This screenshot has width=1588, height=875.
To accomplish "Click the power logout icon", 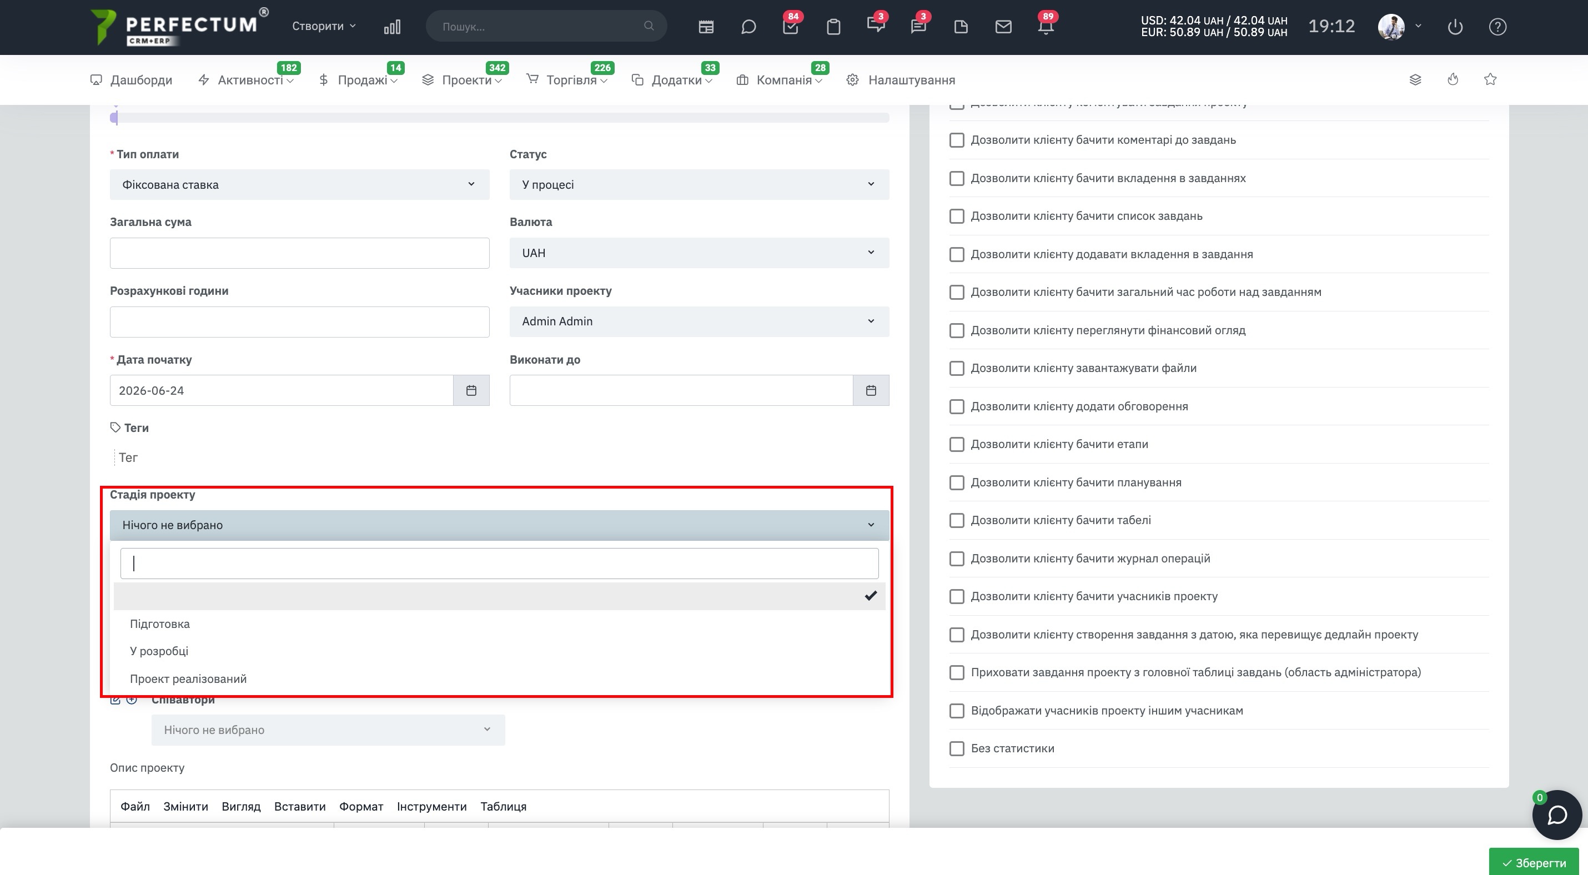I will [x=1455, y=27].
